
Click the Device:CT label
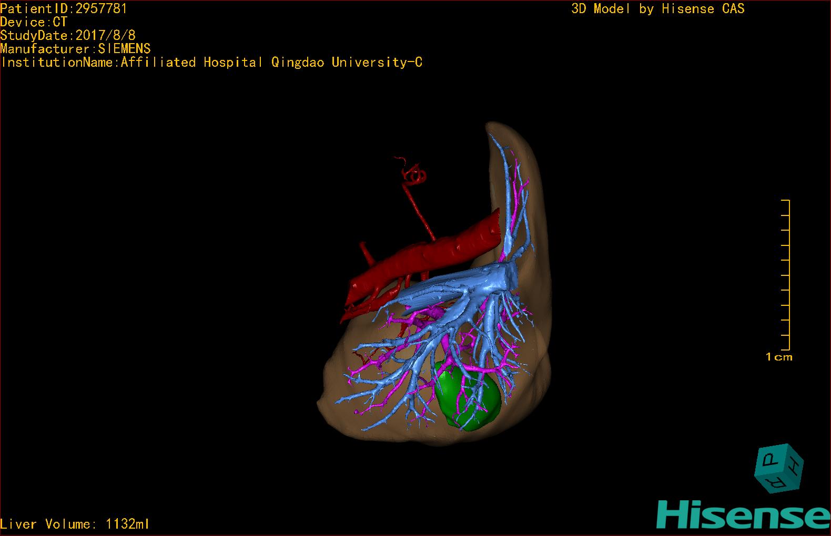click(x=34, y=22)
